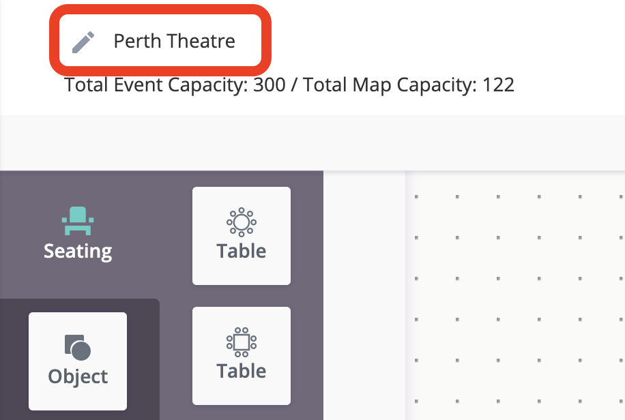Select the rectangular Table tool
The image size is (625, 420).
pyautogui.click(x=242, y=356)
